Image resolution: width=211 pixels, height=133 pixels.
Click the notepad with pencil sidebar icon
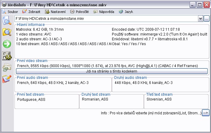point(6,79)
